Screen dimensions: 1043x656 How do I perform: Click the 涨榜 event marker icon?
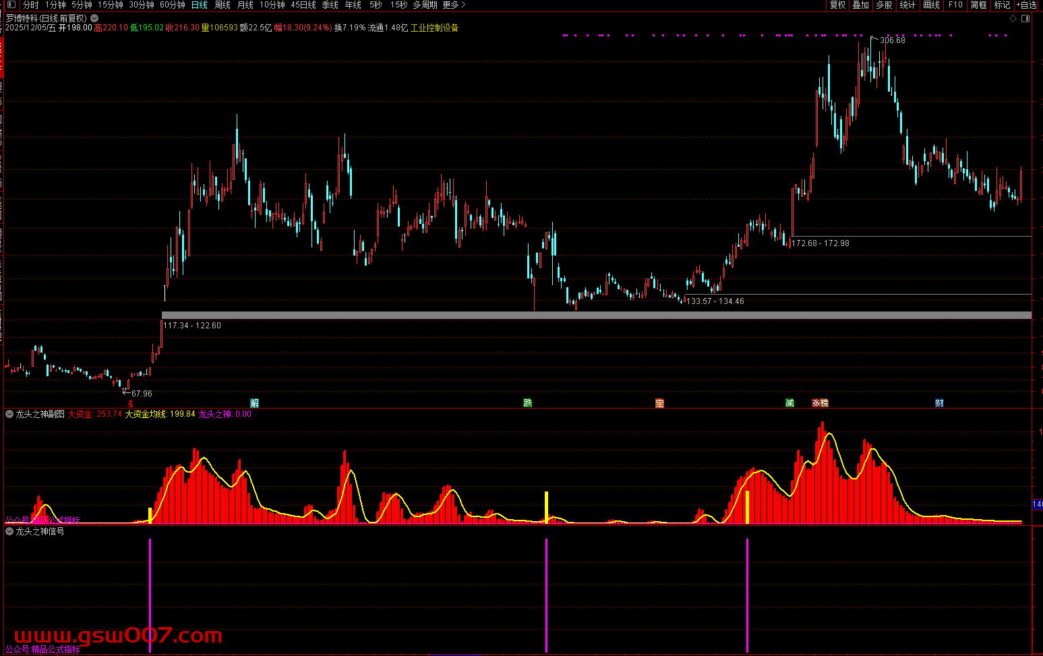click(x=820, y=403)
